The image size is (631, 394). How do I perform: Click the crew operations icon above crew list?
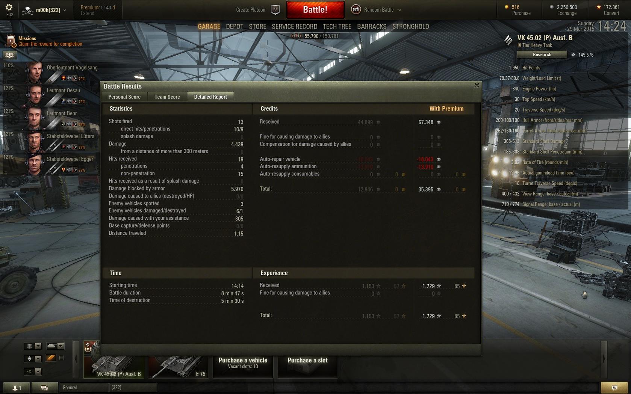coord(10,55)
